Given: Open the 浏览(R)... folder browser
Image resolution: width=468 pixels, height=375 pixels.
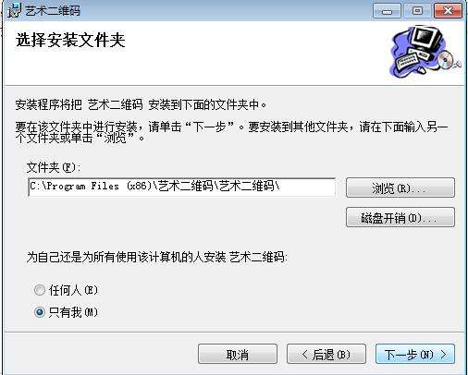Looking at the screenshot, I should (x=400, y=187).
